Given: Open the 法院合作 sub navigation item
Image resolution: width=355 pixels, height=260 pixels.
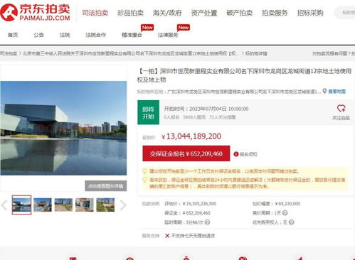Looking at the screenshot, I should click(x=95, y=35).
